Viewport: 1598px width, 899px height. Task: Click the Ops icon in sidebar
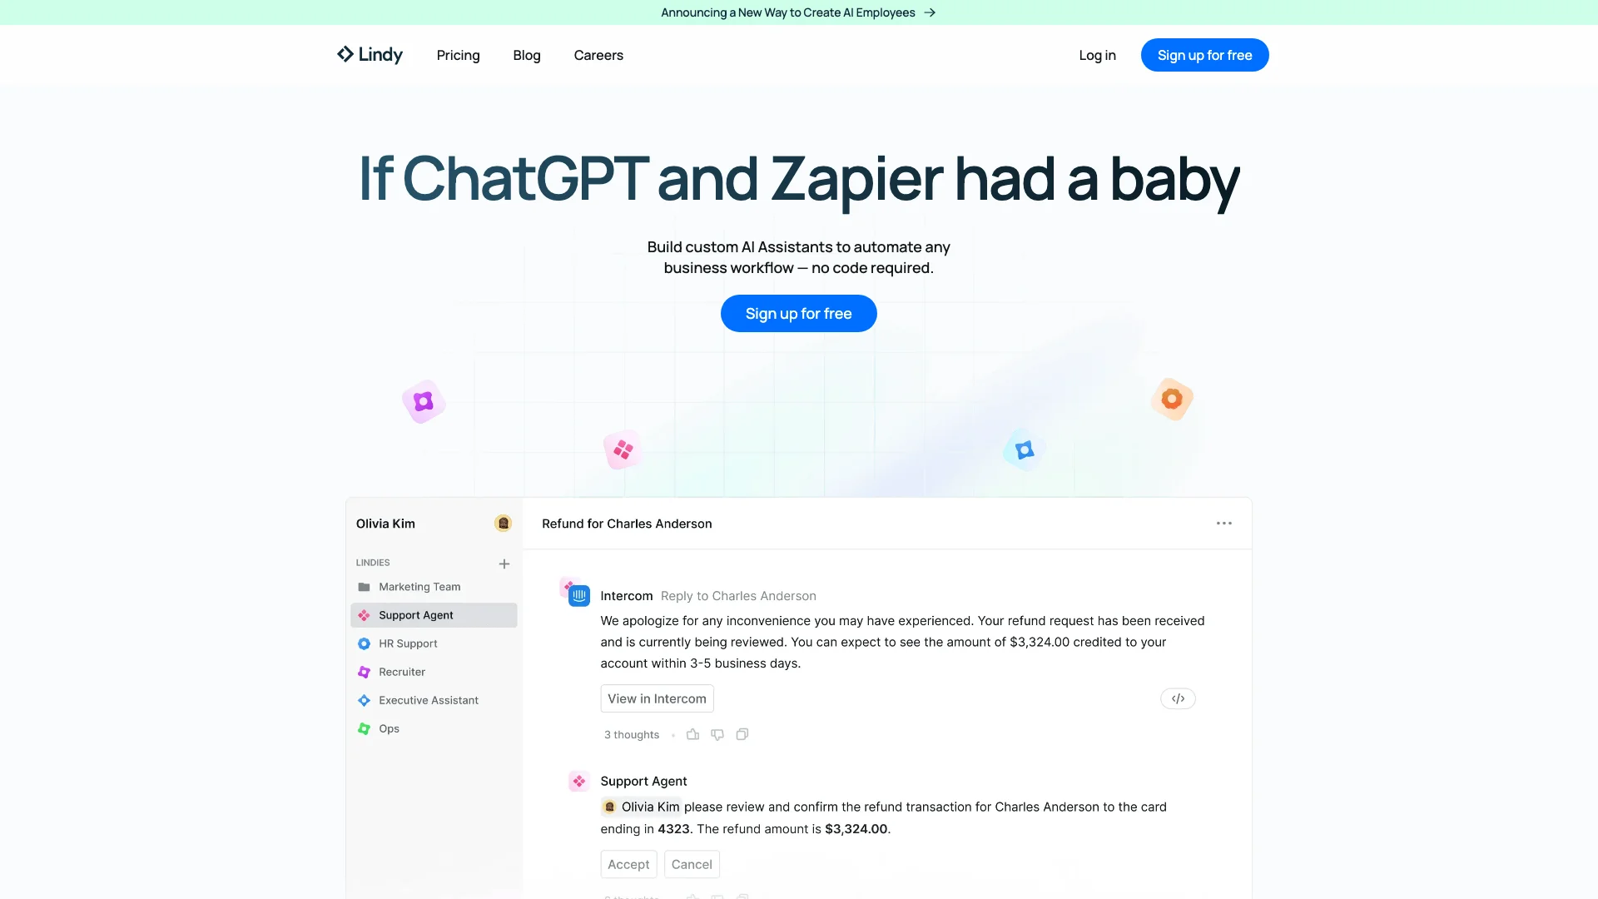[365, 728]
